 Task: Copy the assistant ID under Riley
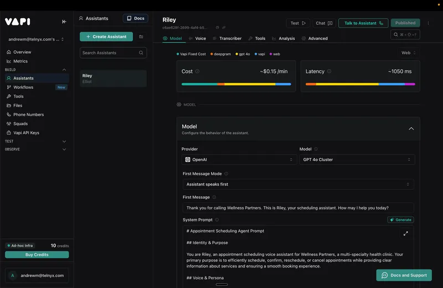217,28
